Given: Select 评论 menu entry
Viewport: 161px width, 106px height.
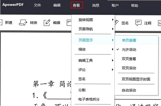Looking at the screenshot, I should tap(93, 70).
